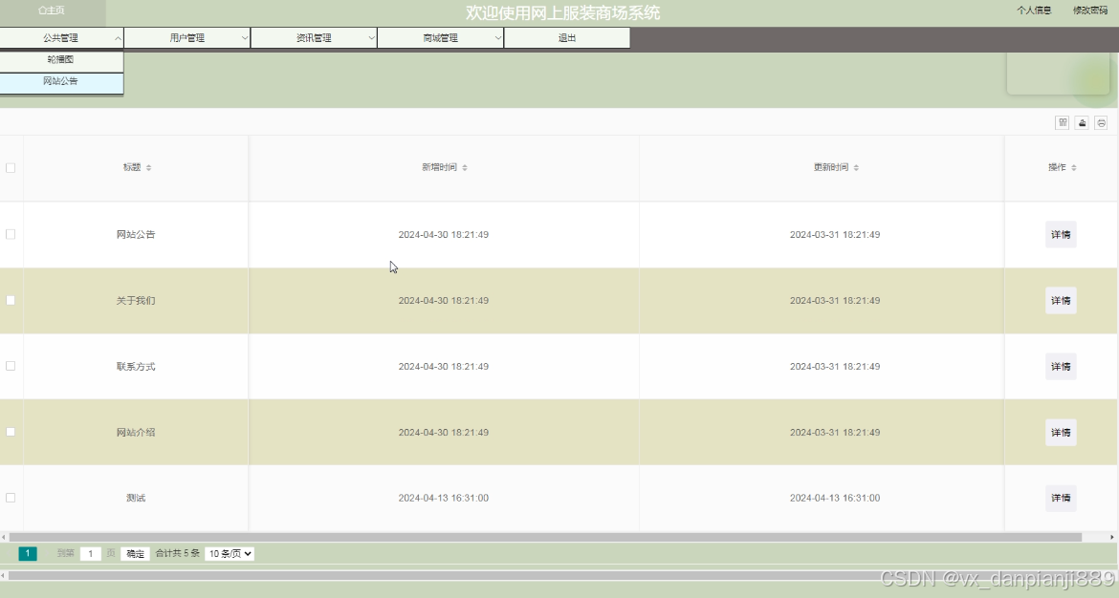This screenshot has height=598, width=1119.
Task: Go to 主页 home tab
Action: [x=52, y=11]
